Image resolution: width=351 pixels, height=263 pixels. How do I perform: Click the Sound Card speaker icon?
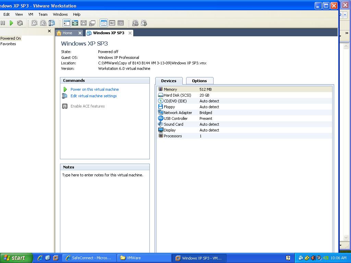click(160, 124)
